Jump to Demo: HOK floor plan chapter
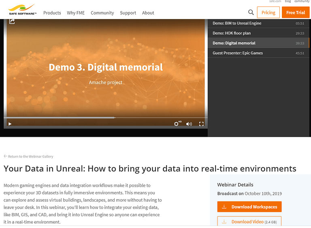This screenshot has height=228, width=311. (x=258, y=33)
